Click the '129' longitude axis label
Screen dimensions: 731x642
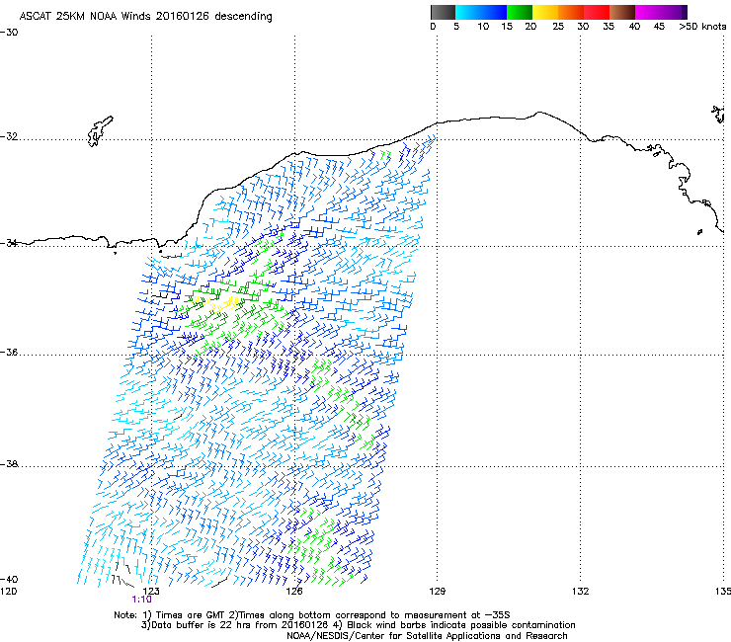[437, 592]
